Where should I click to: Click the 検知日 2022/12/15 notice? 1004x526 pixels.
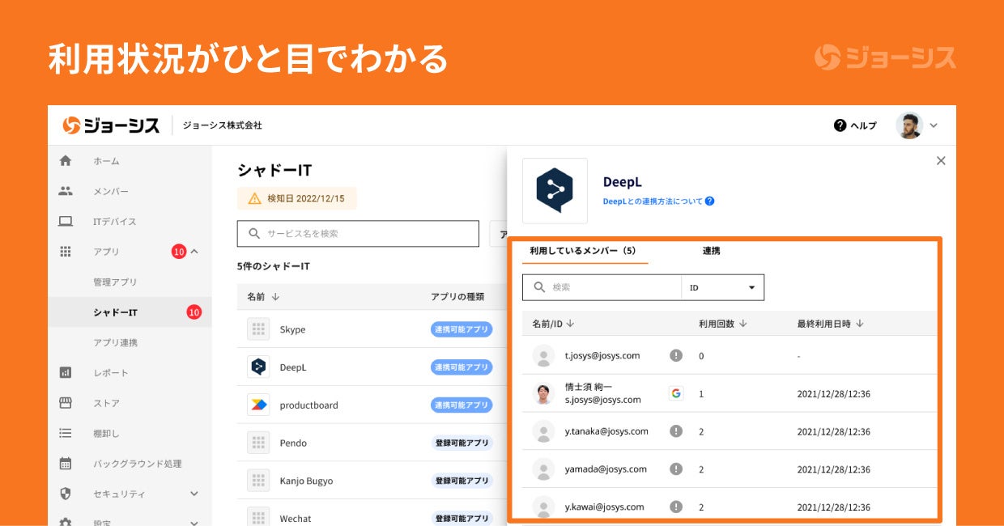click(296, 198)
